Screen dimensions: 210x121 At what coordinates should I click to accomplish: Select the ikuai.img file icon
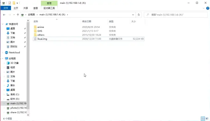(35, 39)
